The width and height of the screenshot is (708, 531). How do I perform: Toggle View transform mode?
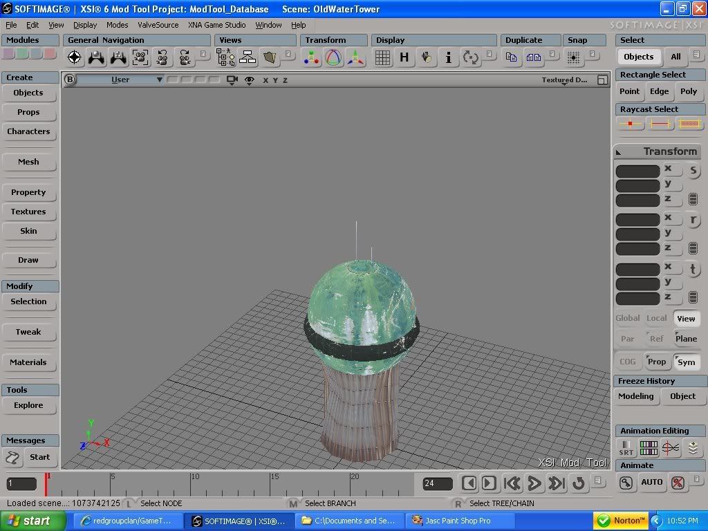tap(686, 318)
